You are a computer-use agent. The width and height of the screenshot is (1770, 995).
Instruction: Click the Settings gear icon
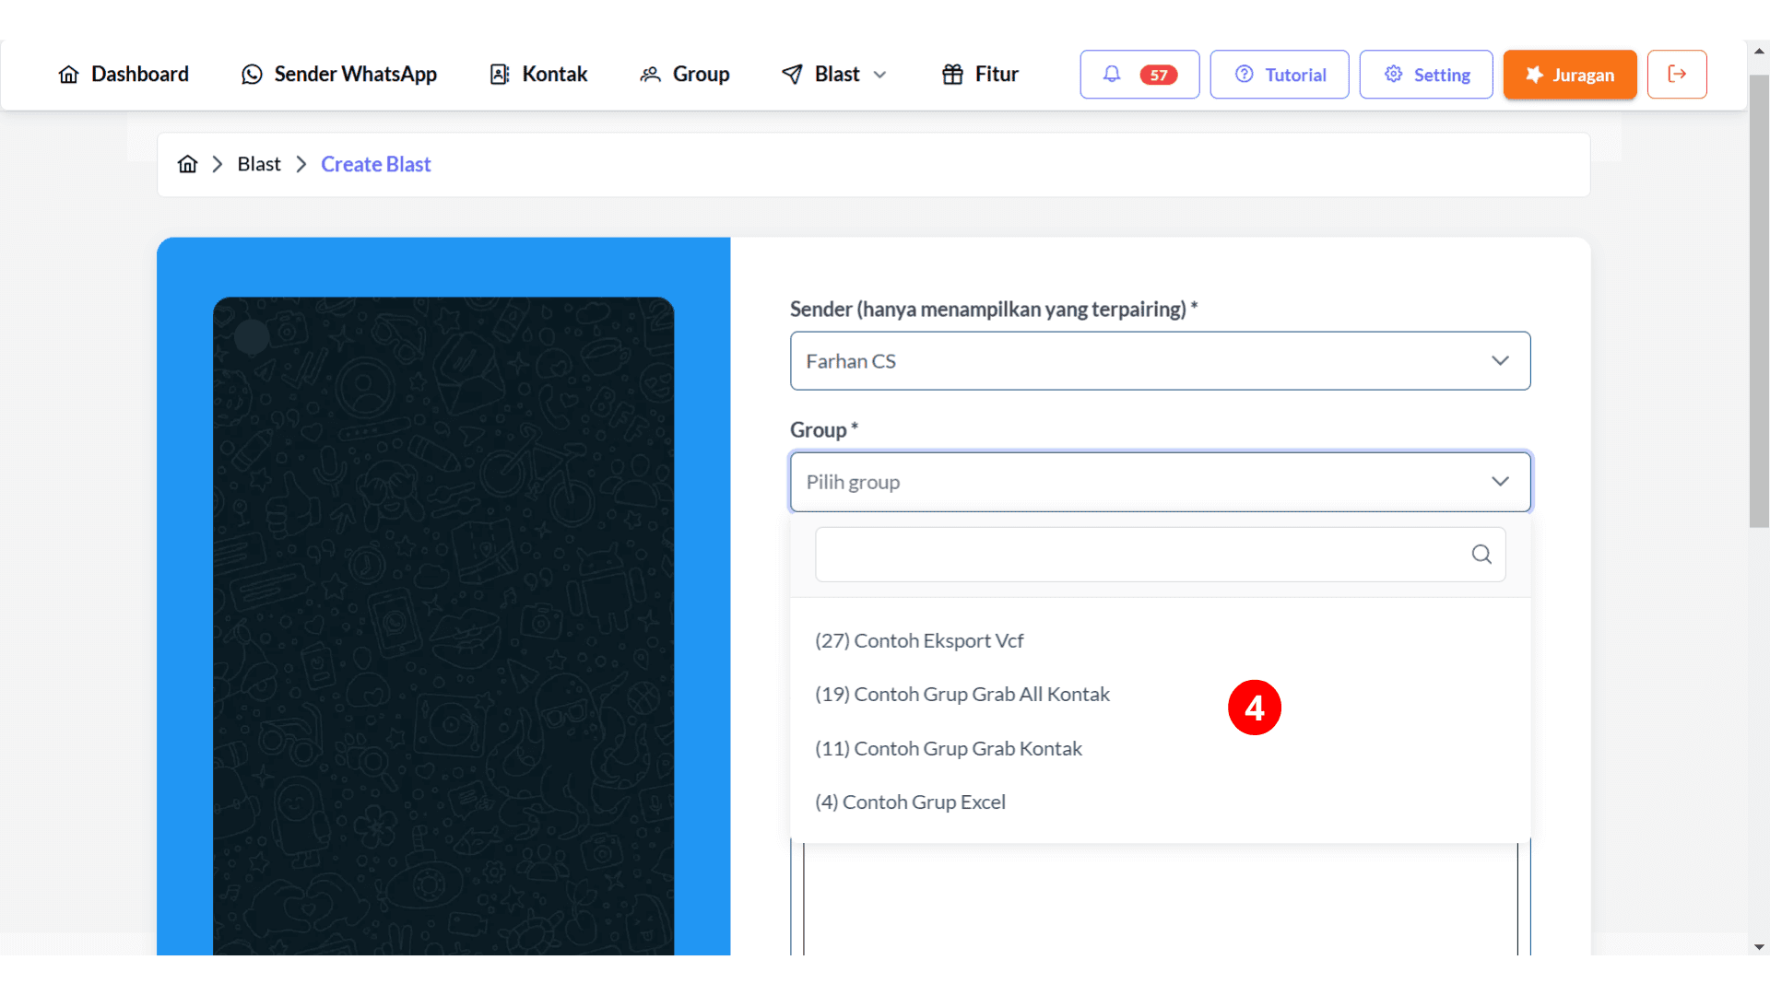1395,74
